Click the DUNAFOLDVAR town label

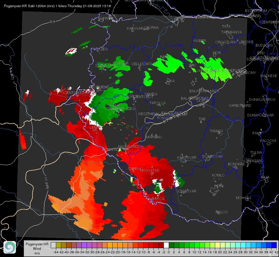(x=260, y=115)
